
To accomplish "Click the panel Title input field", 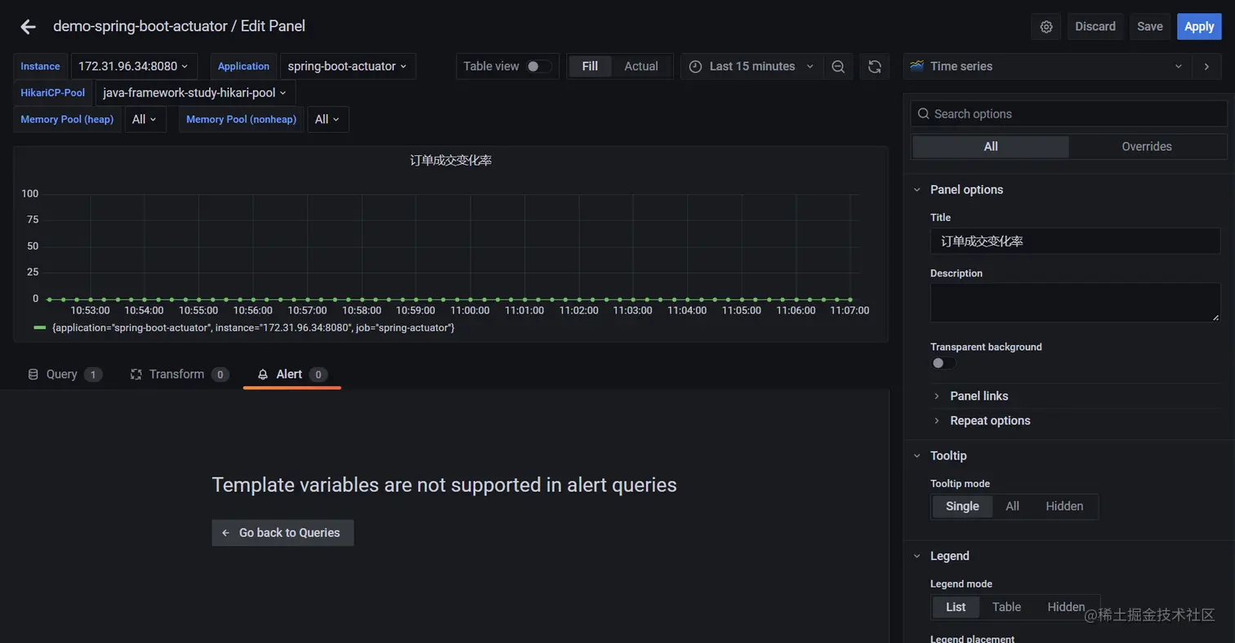I will pyautogui.click(x=1075, y=241).
